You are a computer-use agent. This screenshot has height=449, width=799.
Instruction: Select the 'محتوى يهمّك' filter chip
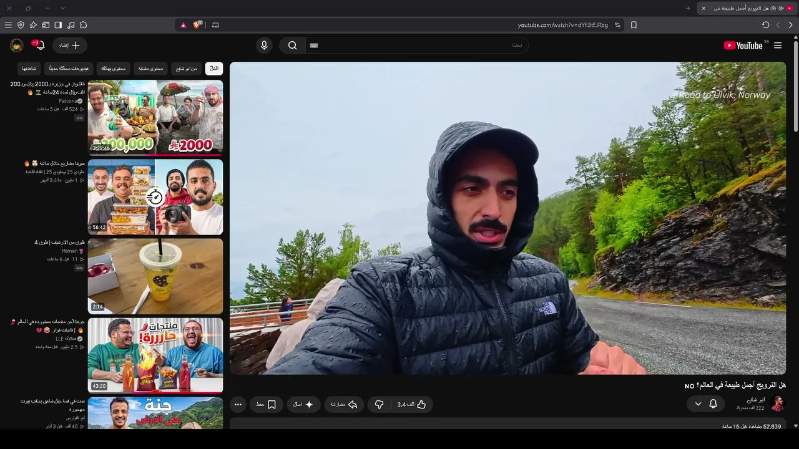point(114,68)
